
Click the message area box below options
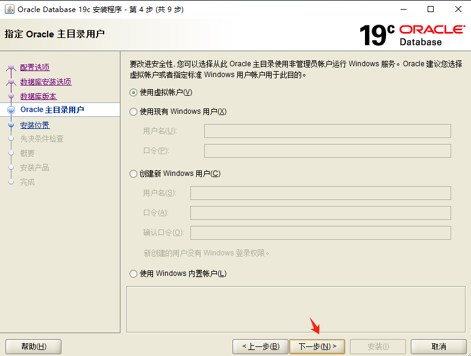[296, 309]
